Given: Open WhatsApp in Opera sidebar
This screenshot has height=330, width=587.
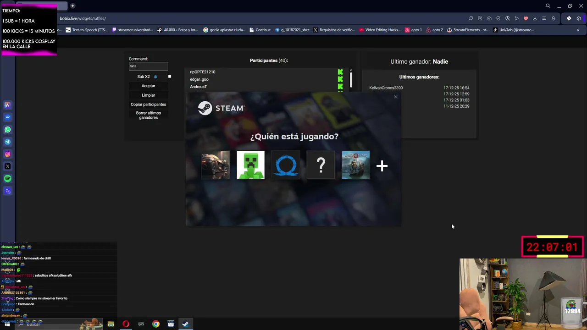Looking at the screenshot, I should click(7, 130).
